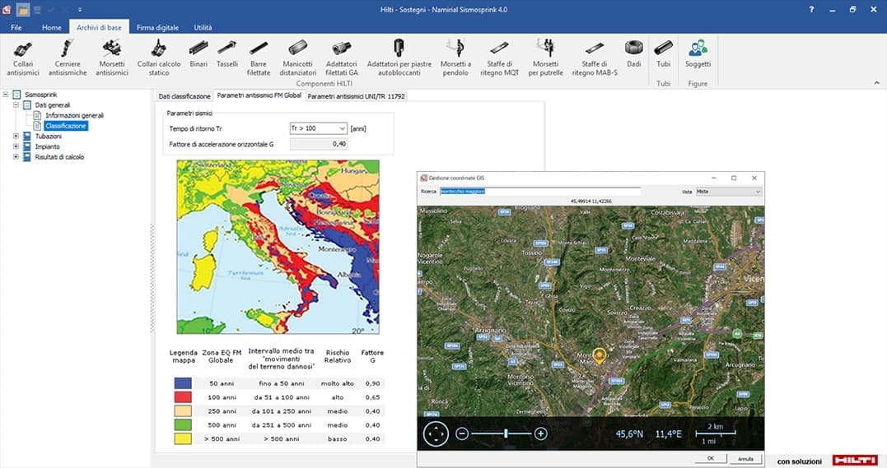The width and height of the screenshot is (887, 468).
Task: Select Tubazioni in the tree
Action: pos(48,137)
